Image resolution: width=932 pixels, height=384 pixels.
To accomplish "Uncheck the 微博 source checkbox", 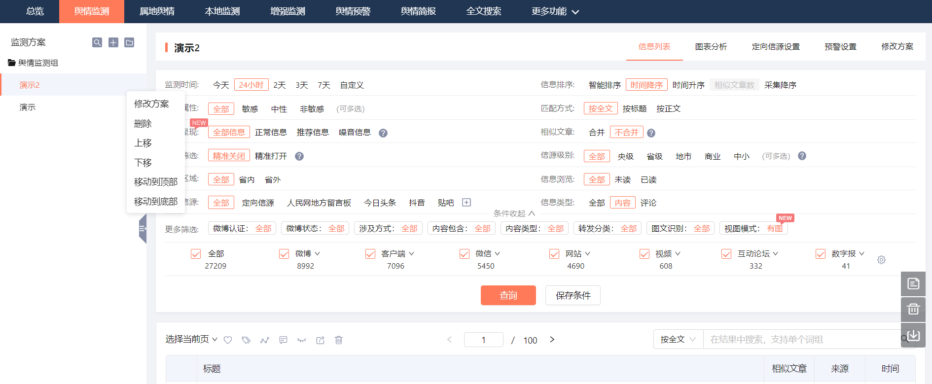I will tap(284, 254).
